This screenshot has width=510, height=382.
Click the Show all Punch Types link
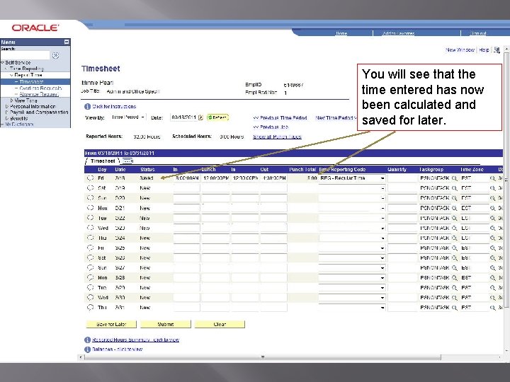click(x=277, y=137)
